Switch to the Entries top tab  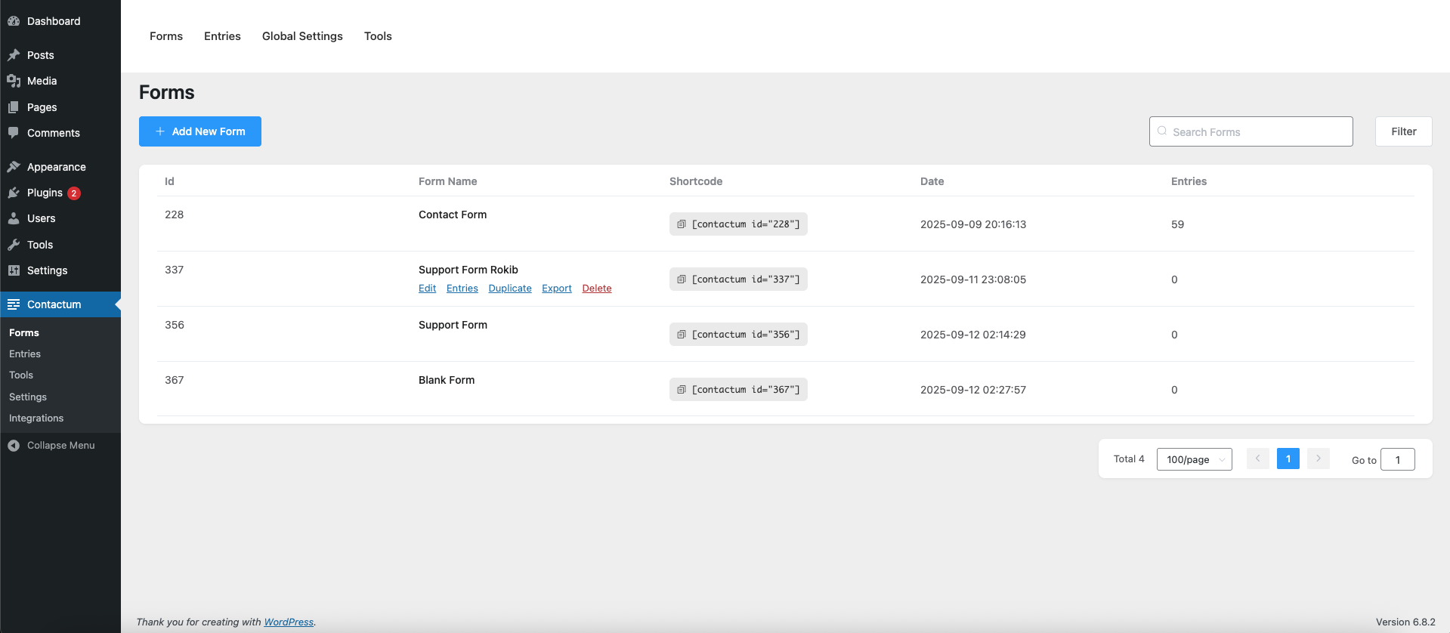[222, 36]
